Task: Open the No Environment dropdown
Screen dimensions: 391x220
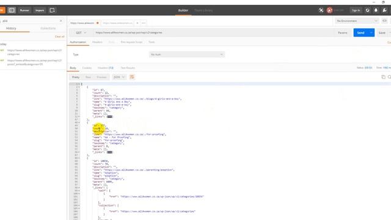Action: coord(357,21)
